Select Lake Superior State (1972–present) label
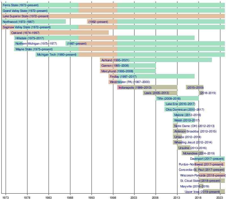 tap(26, 16)
